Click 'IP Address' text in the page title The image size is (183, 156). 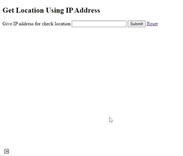pos(83,10)
